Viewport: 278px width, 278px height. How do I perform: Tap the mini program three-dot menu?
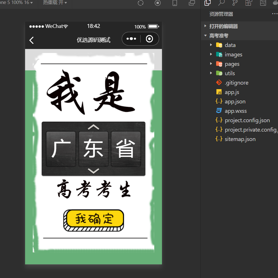[131, 39]
